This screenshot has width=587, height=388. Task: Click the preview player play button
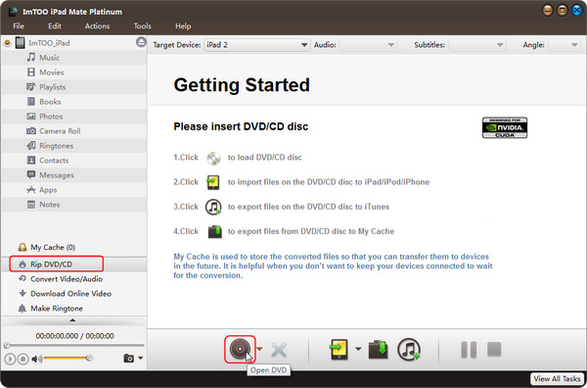10,360
